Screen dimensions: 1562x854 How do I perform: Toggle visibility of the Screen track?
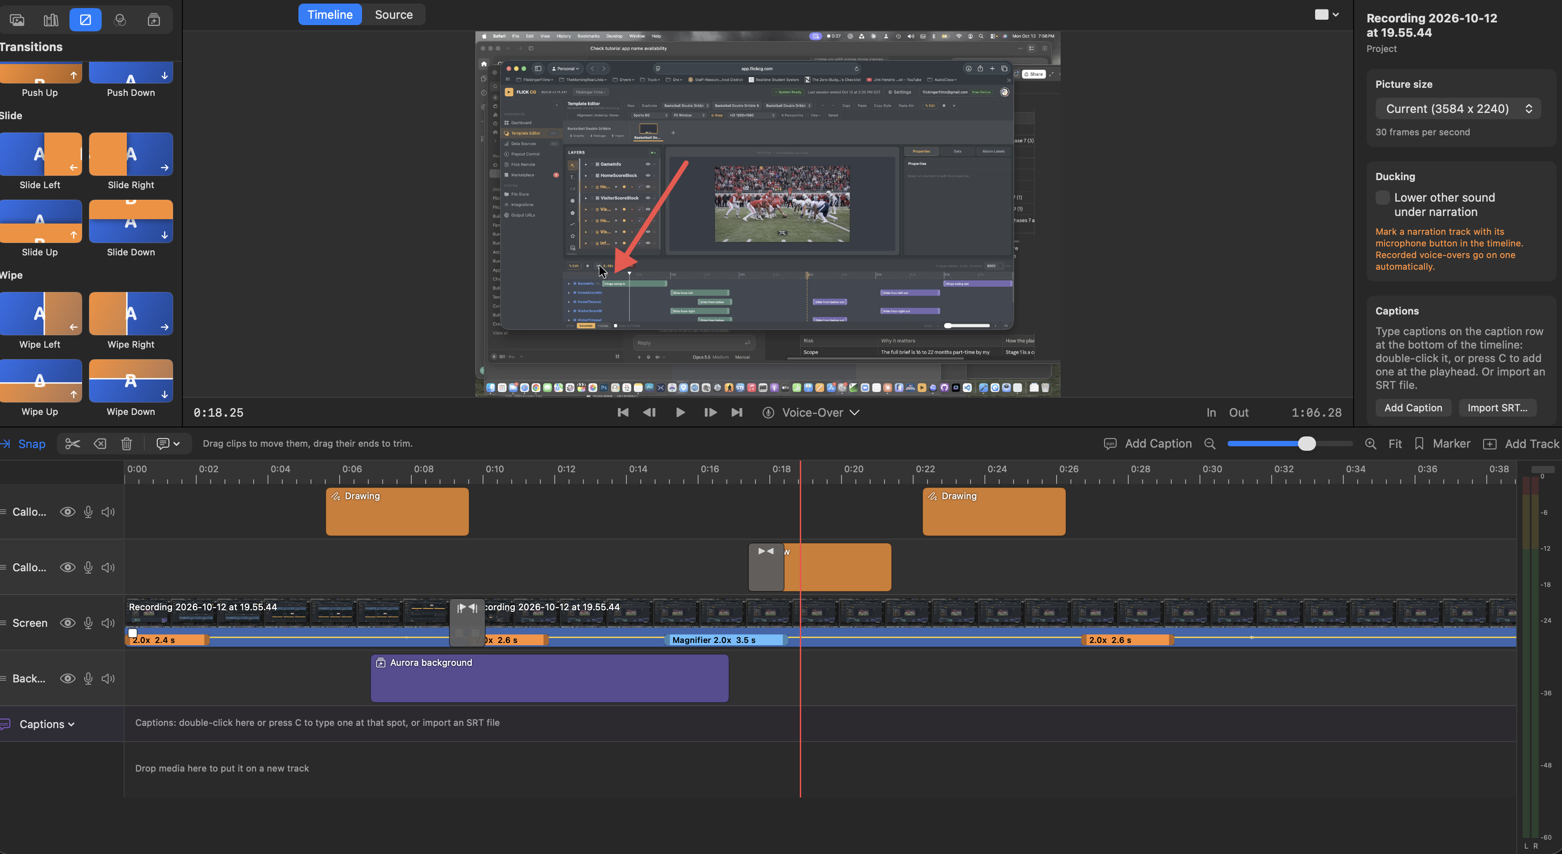pos(68,623)
